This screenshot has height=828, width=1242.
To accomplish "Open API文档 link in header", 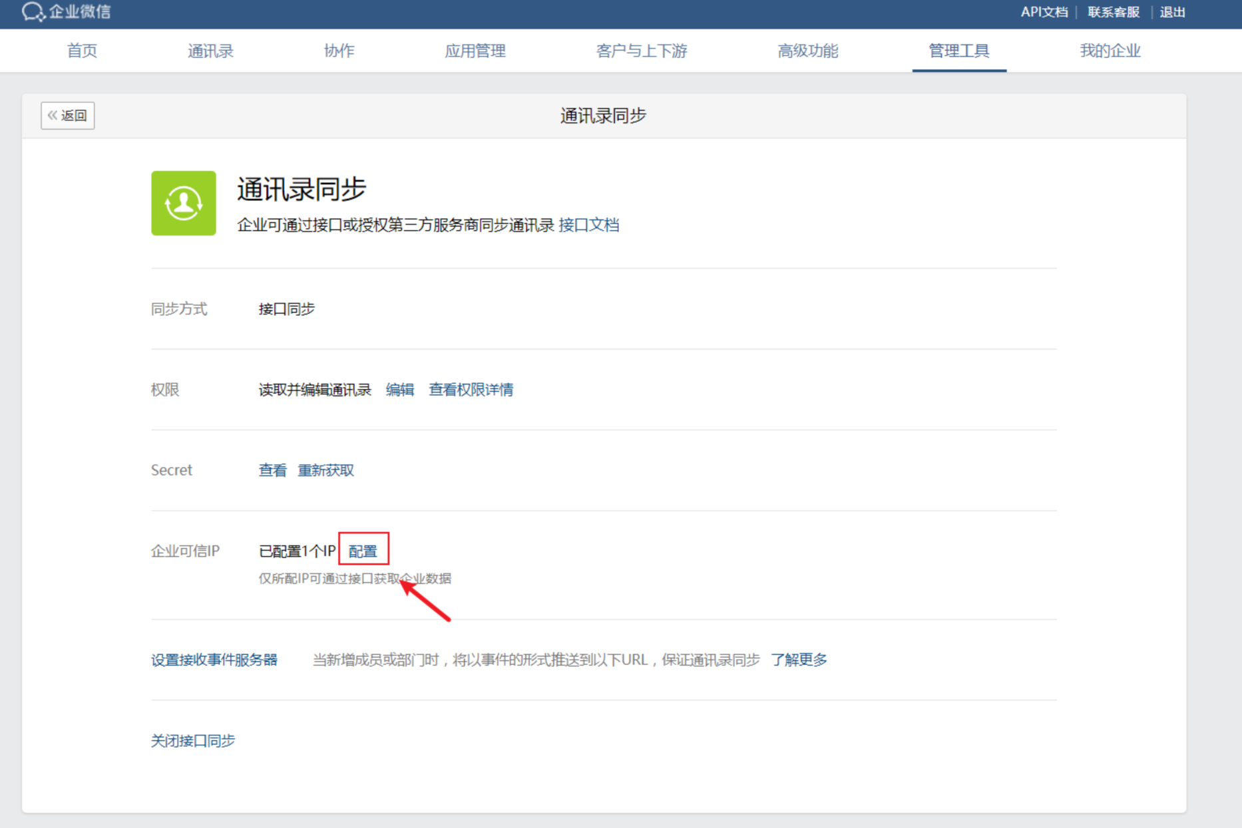I will pyautogui.click(x=1044, y=12).
